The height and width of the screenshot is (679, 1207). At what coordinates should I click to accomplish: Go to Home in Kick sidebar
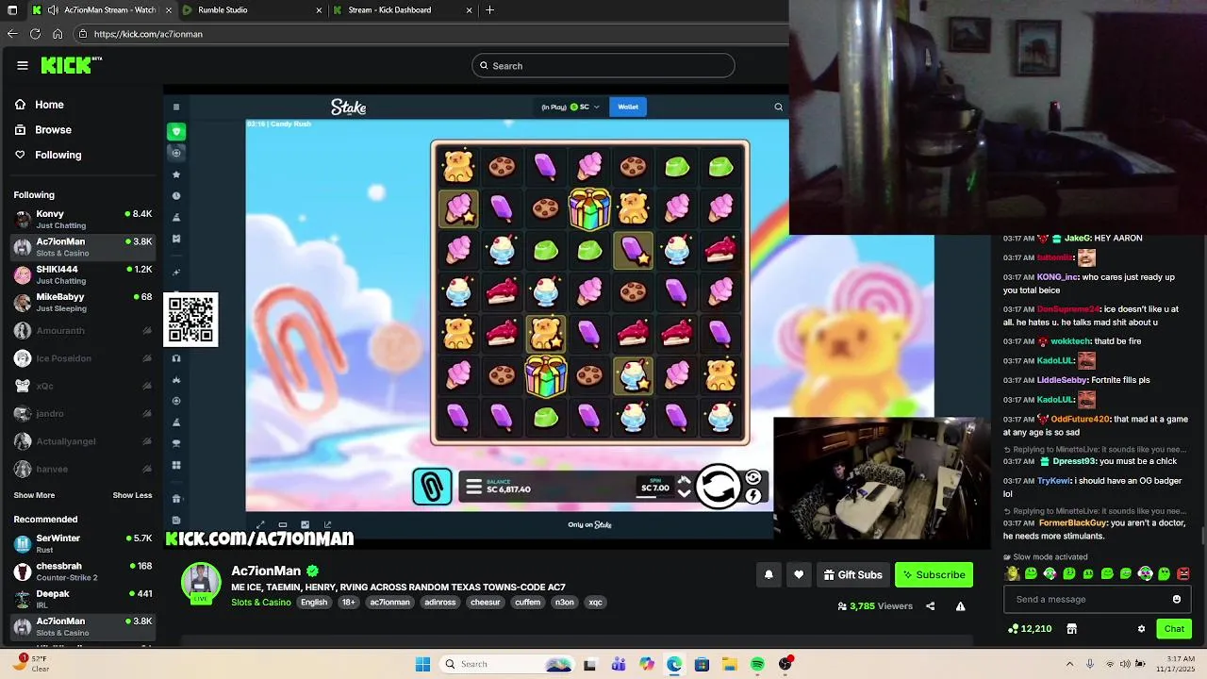(x=49, y=105)
